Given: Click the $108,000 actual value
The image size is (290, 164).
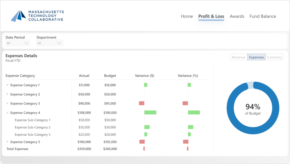Looking at the screenshot, I should coord(84,113).
